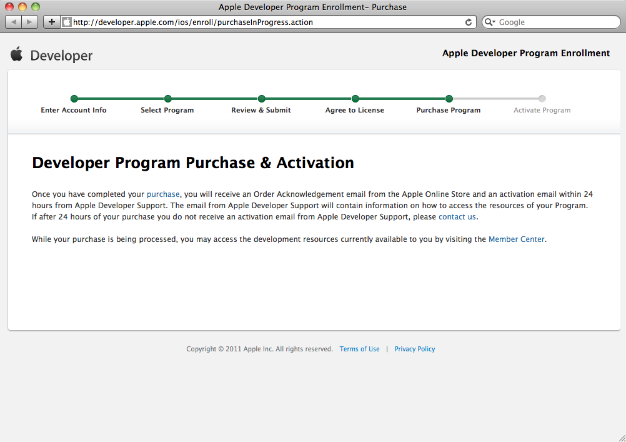Click the window title Apple Developer Program Enrollment
This screenshot has height=442, width=626.
(312, 8)
